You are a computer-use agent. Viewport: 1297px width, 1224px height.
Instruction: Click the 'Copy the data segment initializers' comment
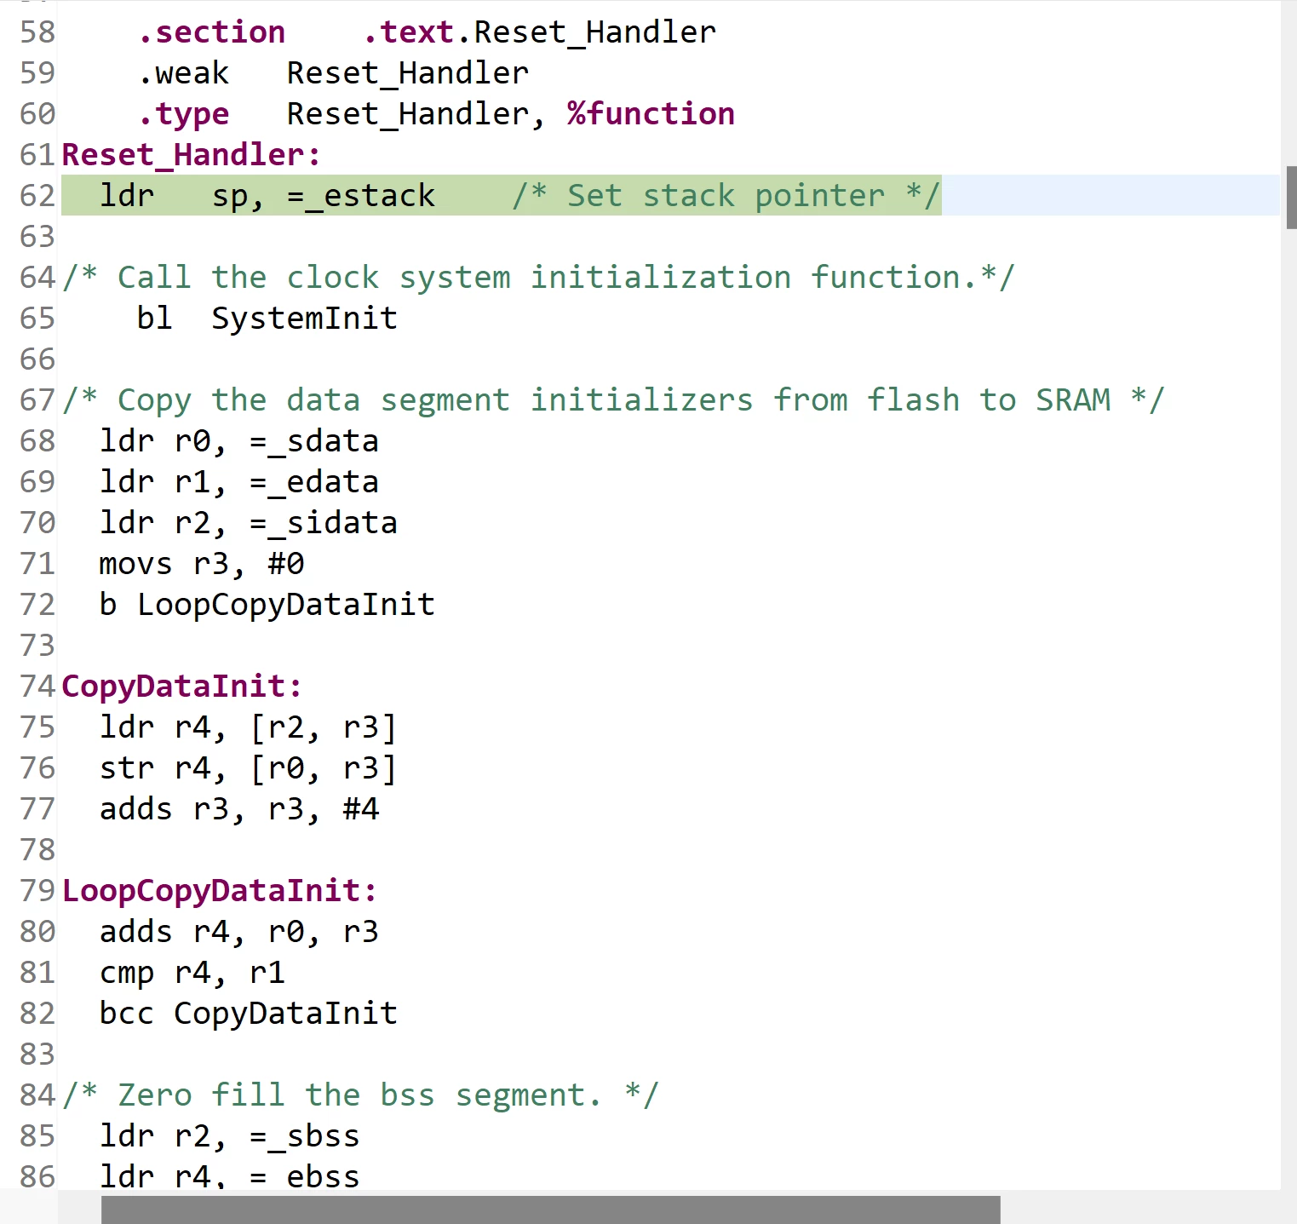tap(614, 399)
